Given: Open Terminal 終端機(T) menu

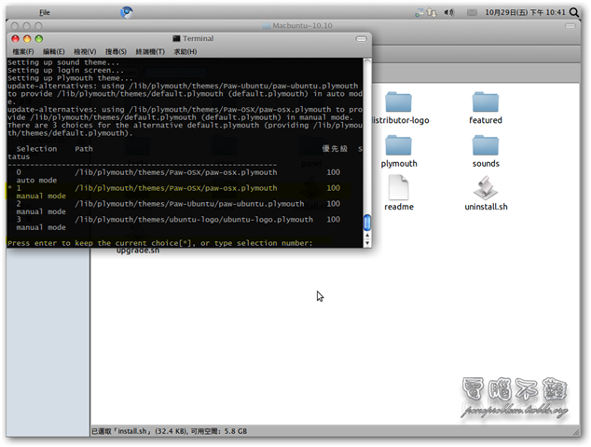Looking at the screenshot, I should click(x=150, y=51).
